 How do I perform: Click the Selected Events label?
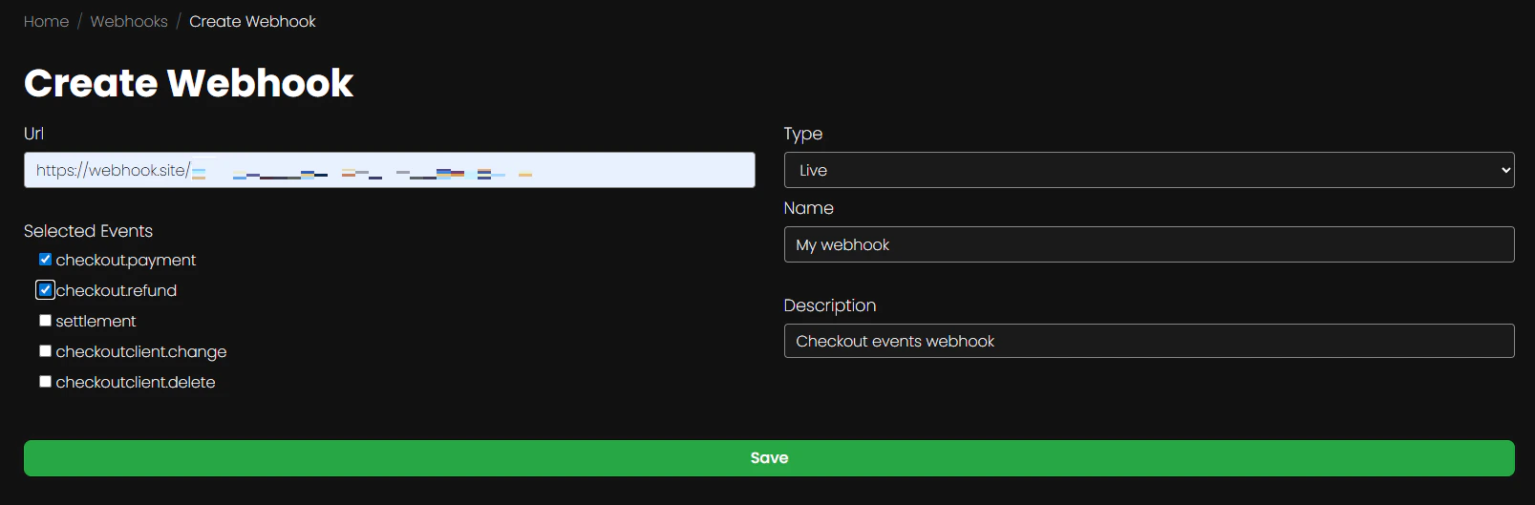pos(88,231)
